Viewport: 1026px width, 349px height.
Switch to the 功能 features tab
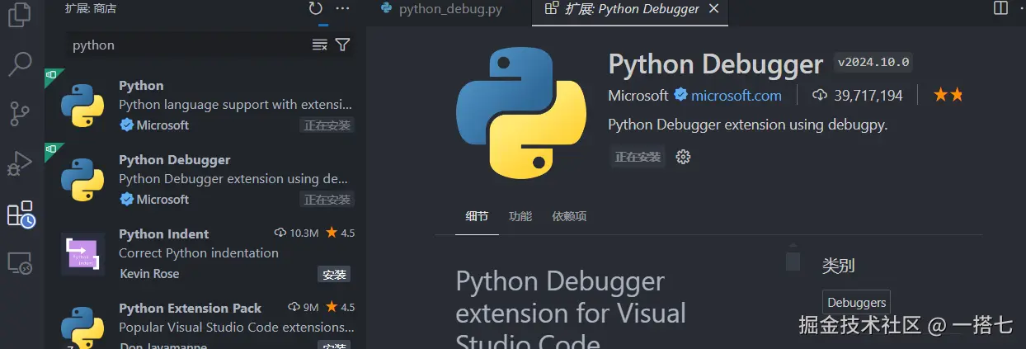click(x=520, y=216)
